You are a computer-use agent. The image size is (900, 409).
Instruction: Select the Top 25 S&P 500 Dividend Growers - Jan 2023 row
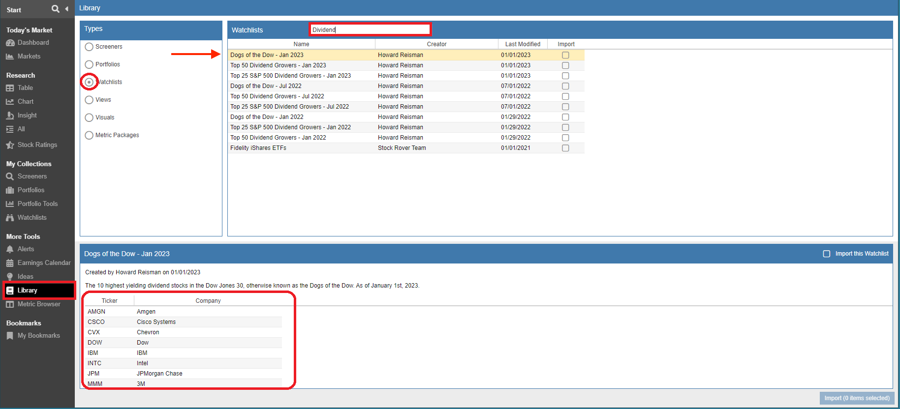pyautogui.click(x=406, y=76)
